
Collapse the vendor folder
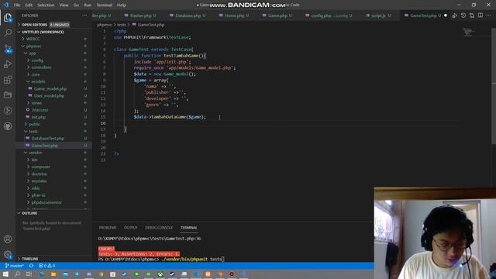pos(54,153)
